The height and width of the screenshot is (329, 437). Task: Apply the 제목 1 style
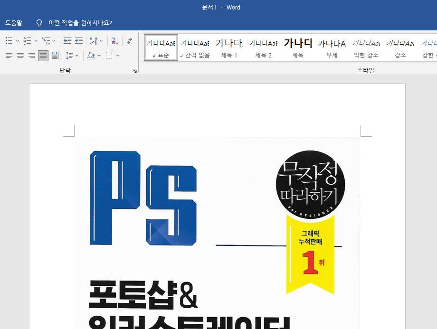[229, 47]
